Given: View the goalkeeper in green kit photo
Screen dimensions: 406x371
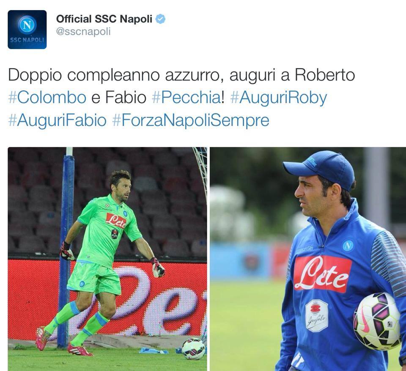Looking at the screenshot, I should tap(107, 259).
